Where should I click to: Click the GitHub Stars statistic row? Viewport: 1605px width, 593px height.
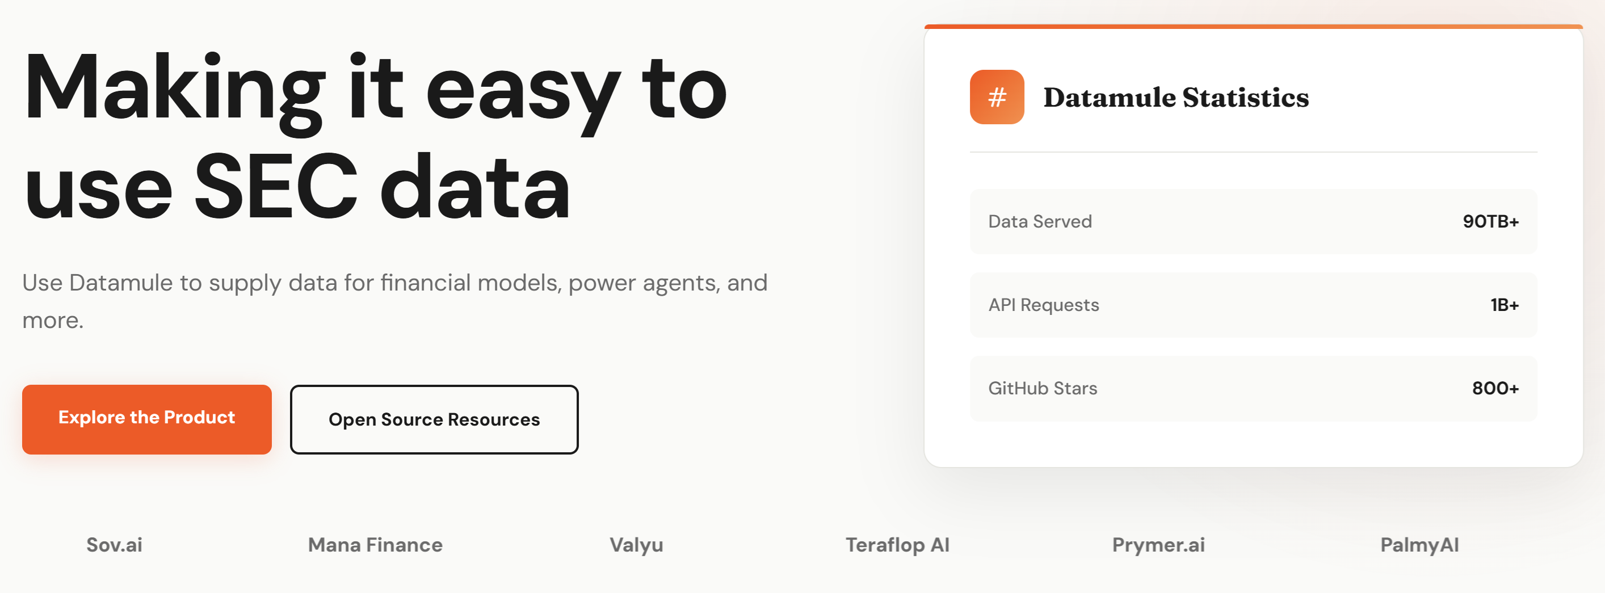1251,388
